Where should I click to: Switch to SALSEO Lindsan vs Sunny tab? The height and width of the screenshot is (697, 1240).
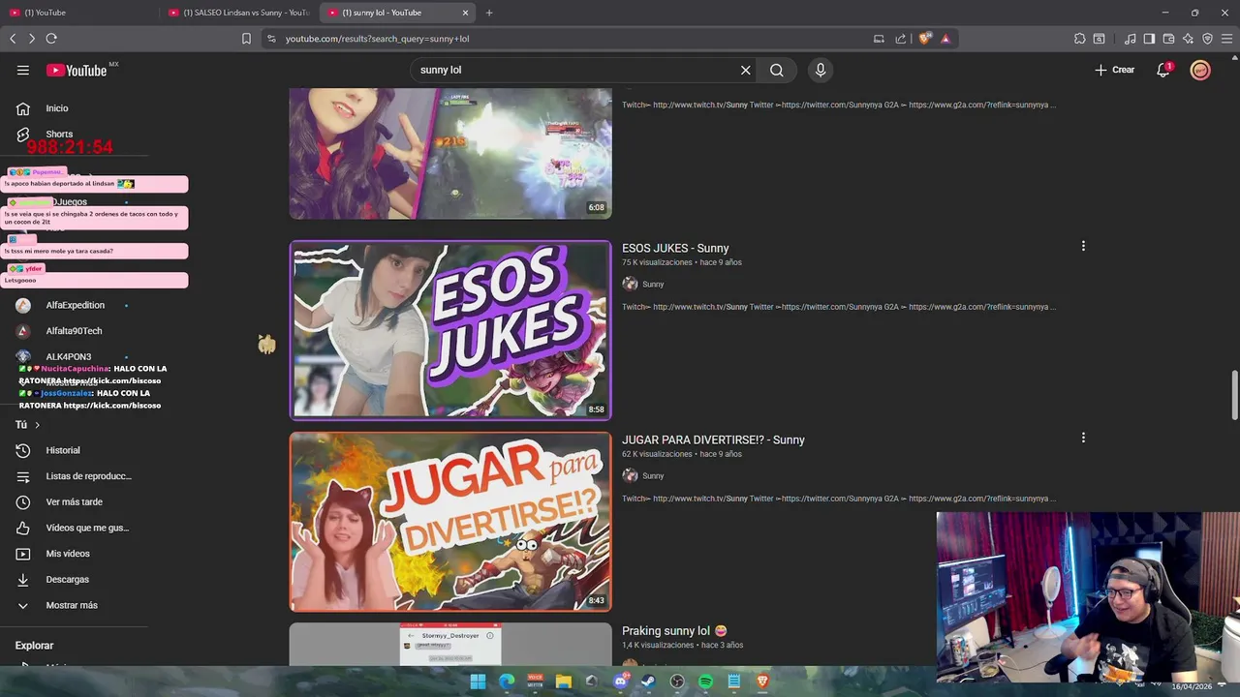coord(238,13)
